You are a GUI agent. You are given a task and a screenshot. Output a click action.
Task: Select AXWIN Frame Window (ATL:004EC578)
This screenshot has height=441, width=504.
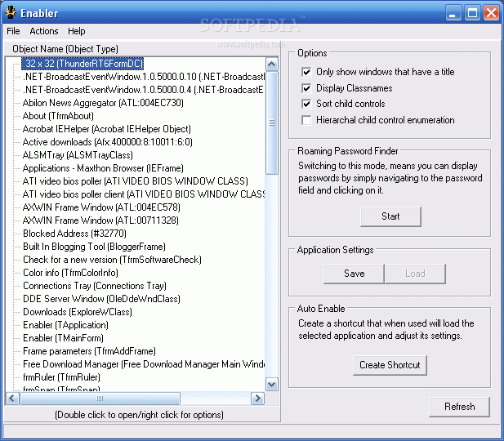point(101,207)
